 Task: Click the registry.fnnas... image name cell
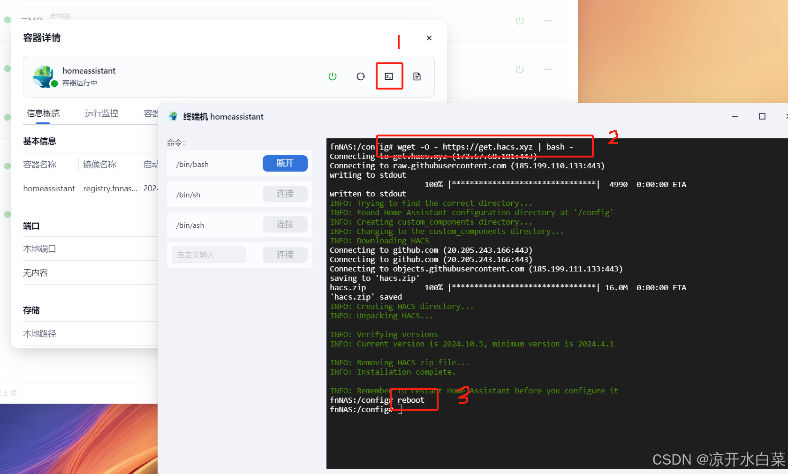tap(111, 188)
